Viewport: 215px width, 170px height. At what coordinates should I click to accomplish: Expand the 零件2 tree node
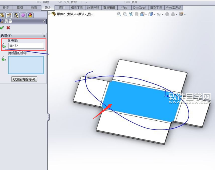49,14
